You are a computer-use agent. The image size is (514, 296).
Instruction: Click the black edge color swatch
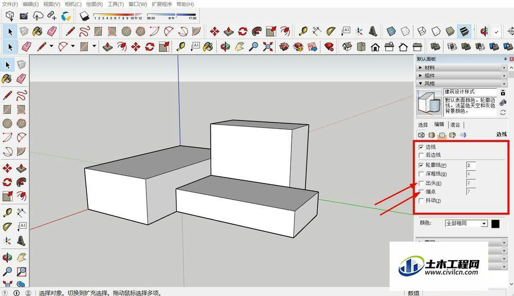coord(495,224)
